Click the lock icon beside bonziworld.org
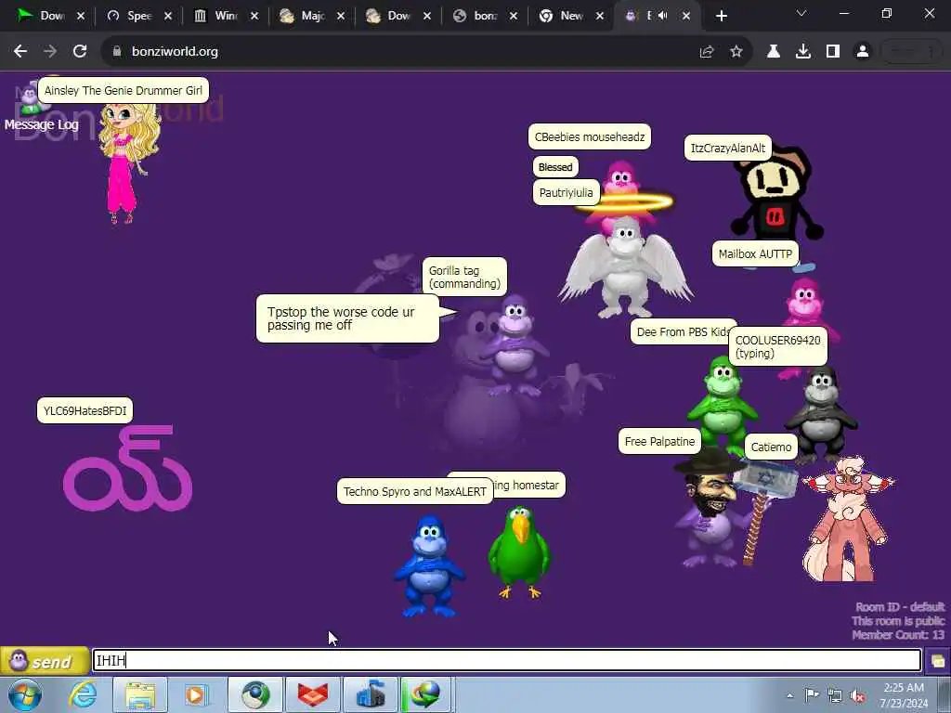The width and height of the screenshot is (951, 713). click(117, 52)
